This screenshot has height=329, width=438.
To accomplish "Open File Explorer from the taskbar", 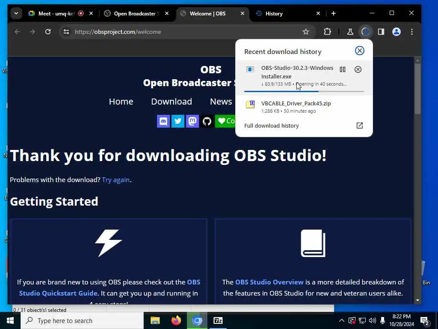I will coord(155,320).
